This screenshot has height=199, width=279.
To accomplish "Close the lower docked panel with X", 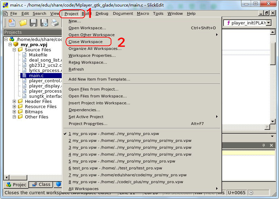I will pyautogui.click(x=271, y=145).
